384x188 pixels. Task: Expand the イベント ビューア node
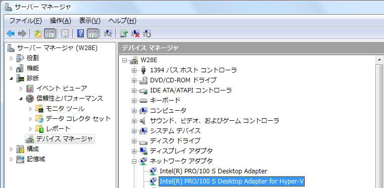pyautogui.click(x=21, y=88)
